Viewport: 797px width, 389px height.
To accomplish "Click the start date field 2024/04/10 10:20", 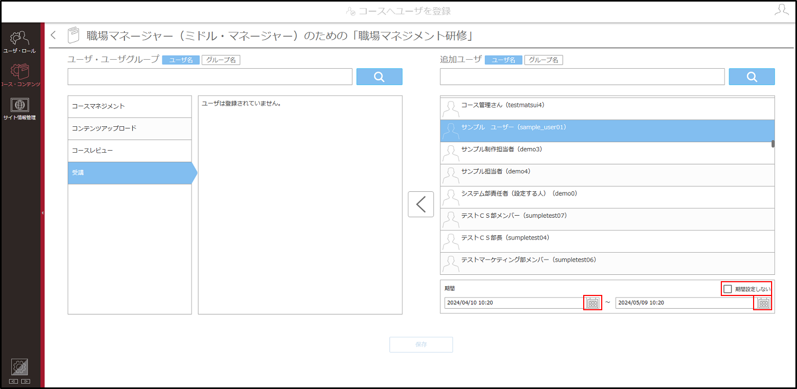I will pos(514,303).
